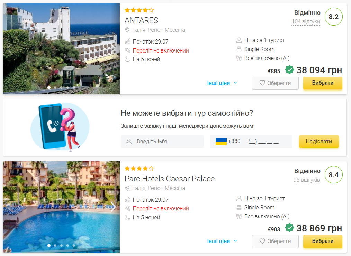Image resolution: width=351 pixels, height=256 pixels.
Task: Open the Parc Hotels Caesar Palace title
Action: click(x=170, y=179)
